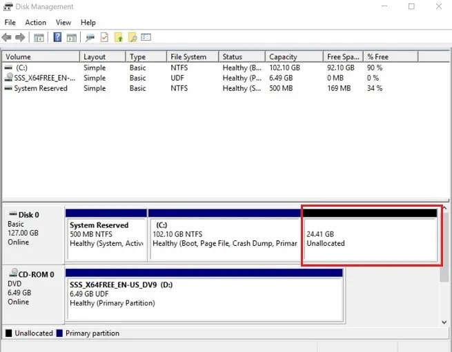Screen dimensions: 452x352
Task: Open the File menu
Action: [x=10, y=23]
